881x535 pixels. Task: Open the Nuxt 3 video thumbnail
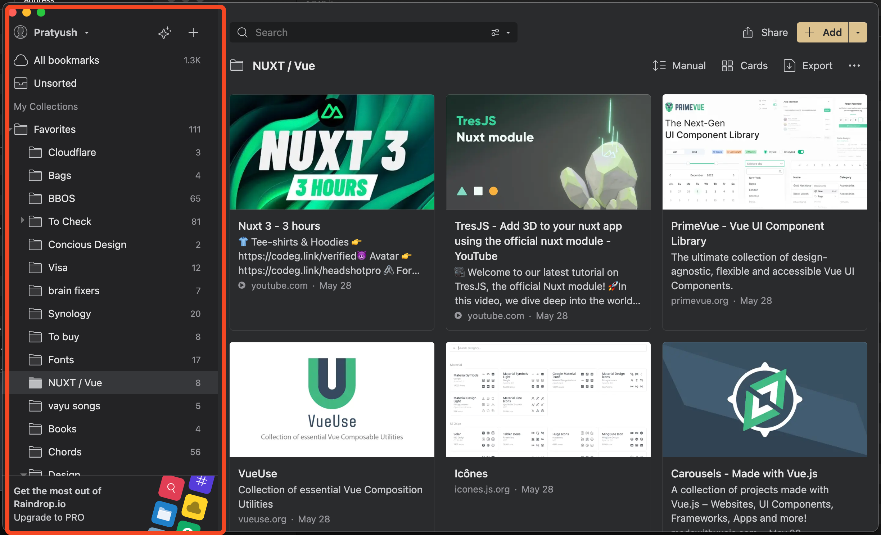click(332, 152)
